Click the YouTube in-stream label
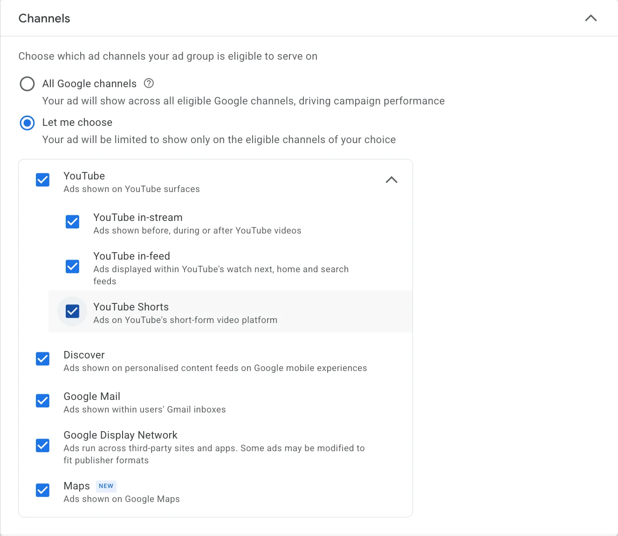This screenshot has height=536, width=618. point(138,218)
